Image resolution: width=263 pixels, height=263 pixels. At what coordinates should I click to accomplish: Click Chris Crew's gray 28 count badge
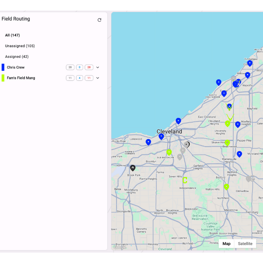[x=70, y=67]
